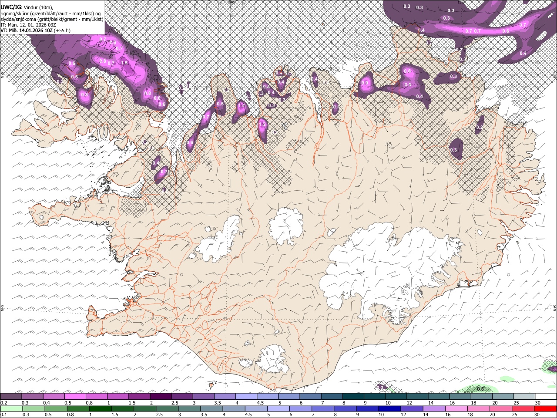557x418 pixels.
Task: Pick upper legend swatch between 25 and 30
Action: [x=524, y=396]
